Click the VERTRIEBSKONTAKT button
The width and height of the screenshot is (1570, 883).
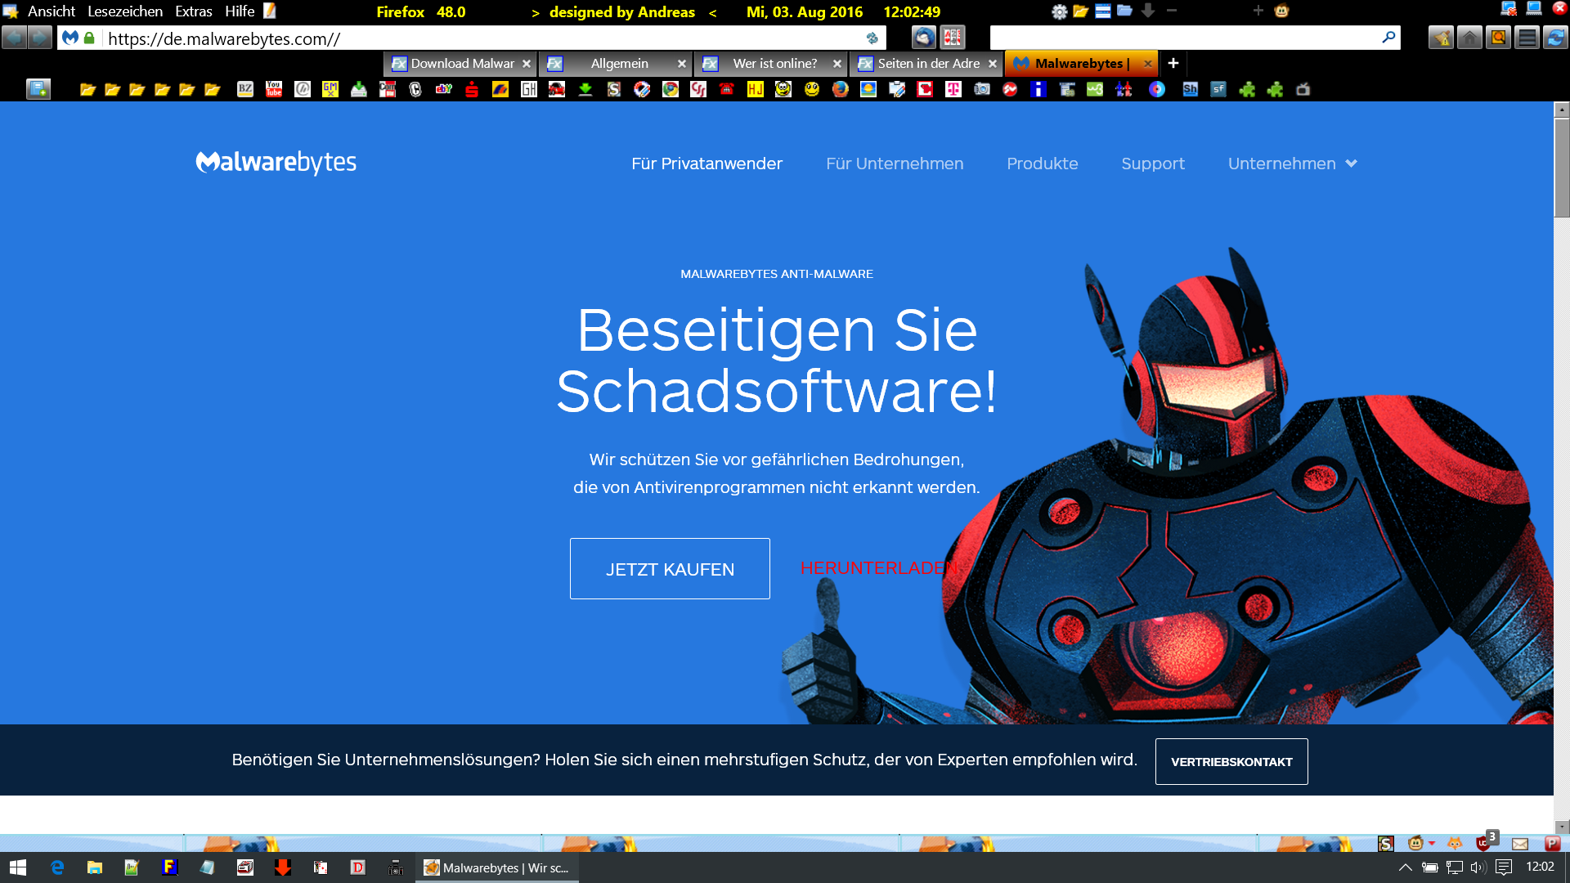tap(1231, 761)
